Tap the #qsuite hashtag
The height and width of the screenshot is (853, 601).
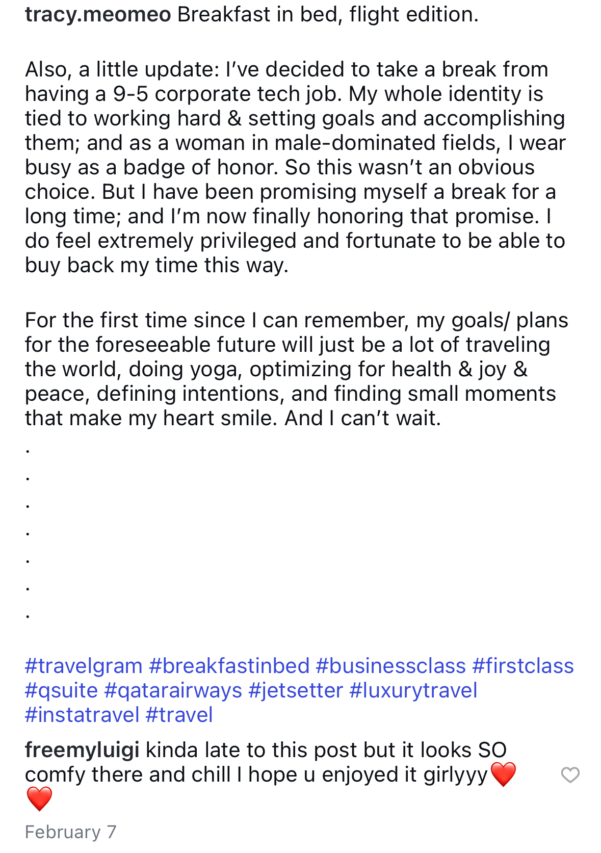coord(61,690)
